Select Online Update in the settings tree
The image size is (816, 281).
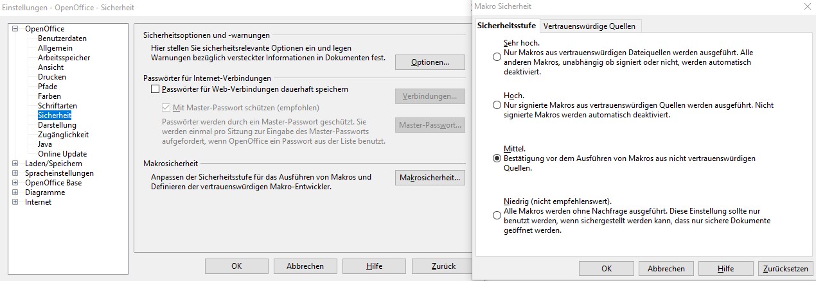(x=62, y=154)
